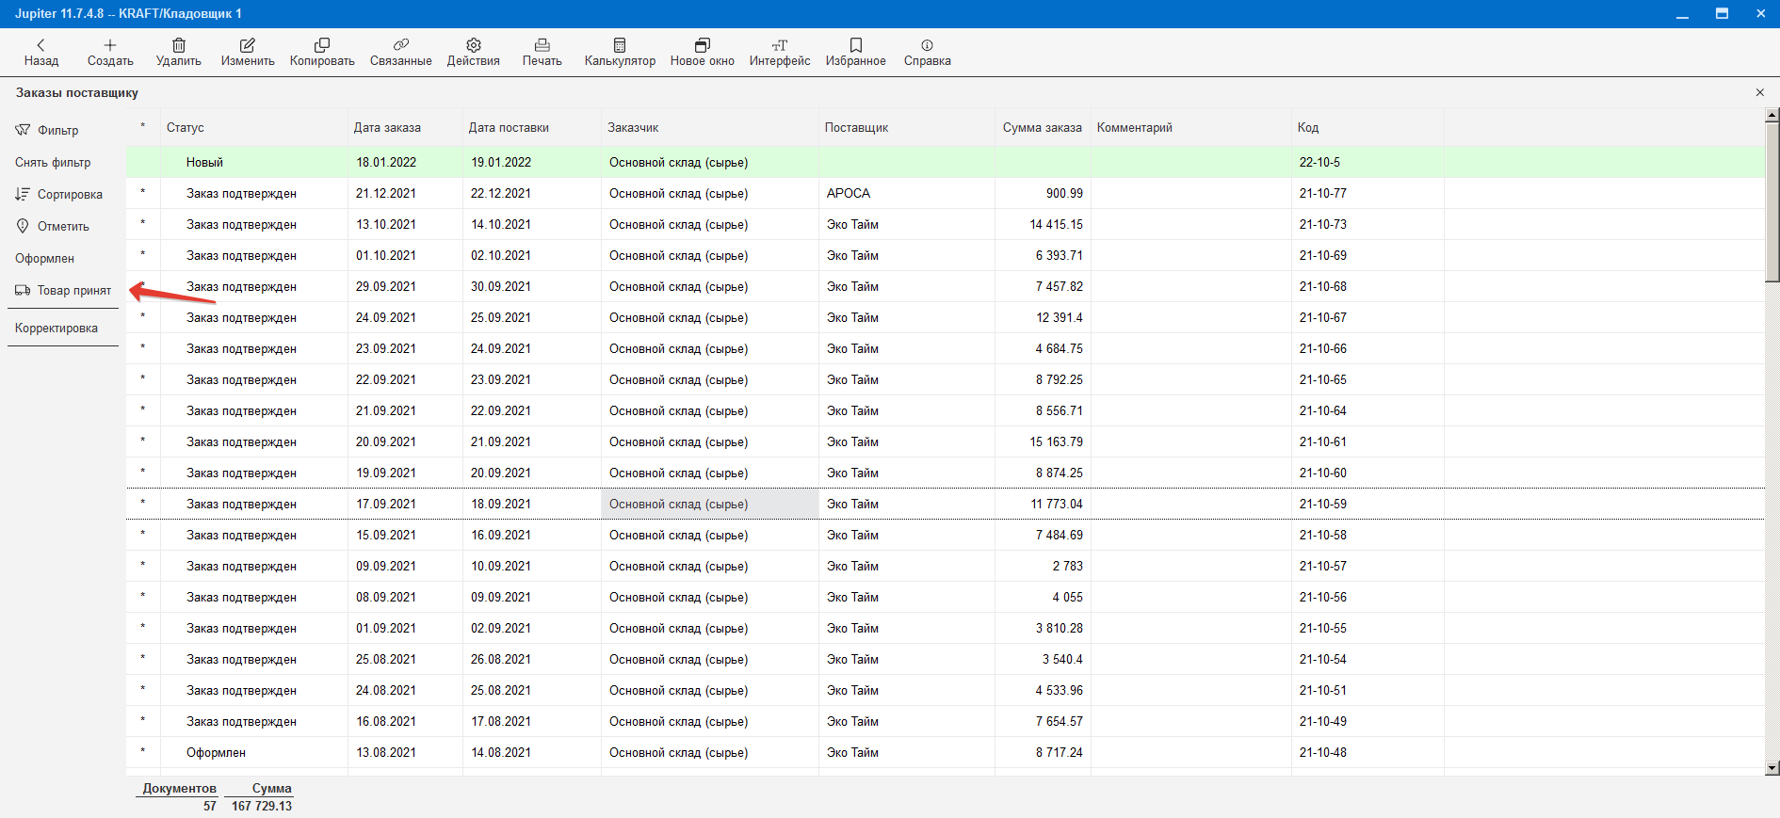The height and width of the screenshot is (818, 1780).
Task: Click the Сумма total 167 729.13
Action: [x=262, y=806]
